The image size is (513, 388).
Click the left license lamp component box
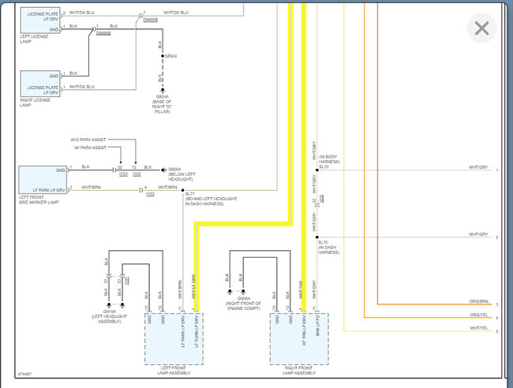tap(40, 21)
